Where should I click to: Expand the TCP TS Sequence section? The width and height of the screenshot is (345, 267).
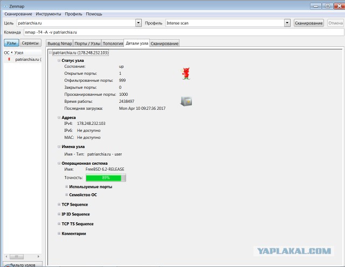[59, 224]
